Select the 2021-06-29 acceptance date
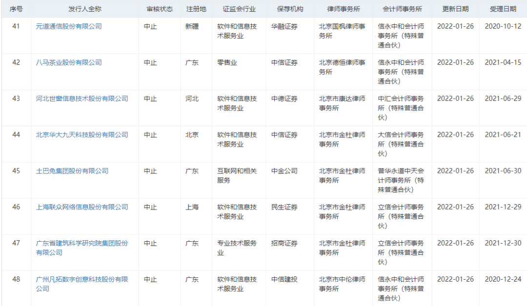This screenshot has height=306, width=527. pos(503,98)
